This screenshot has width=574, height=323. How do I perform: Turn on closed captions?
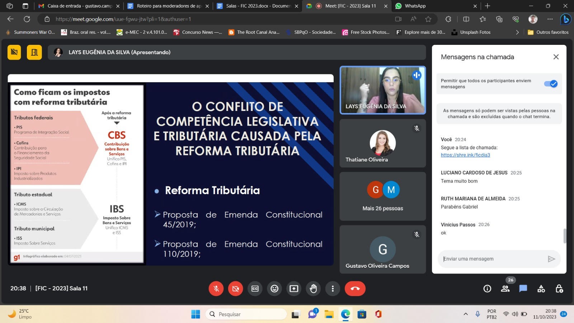pyautogui.click(x=255, y=289)
